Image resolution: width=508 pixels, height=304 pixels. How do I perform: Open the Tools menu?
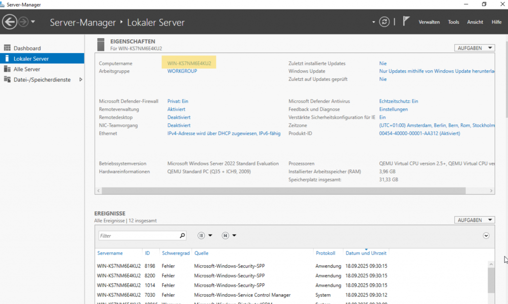453,22
